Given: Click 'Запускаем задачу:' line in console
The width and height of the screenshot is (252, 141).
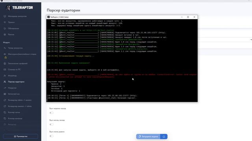Looking at the screenshot, I should (x=56, y=82).
